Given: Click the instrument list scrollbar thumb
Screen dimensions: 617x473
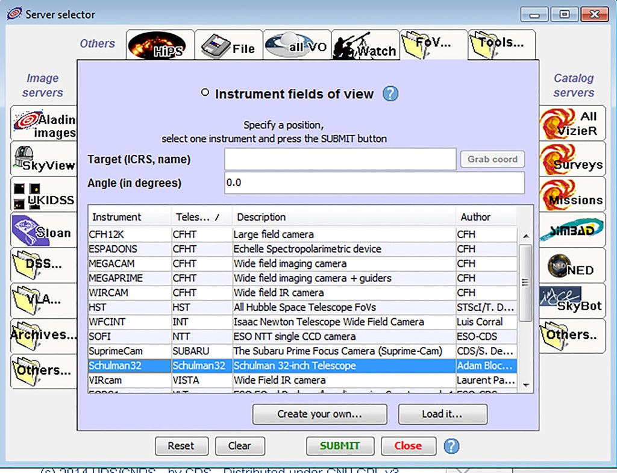Looking at the screenshot, I should [x=525, y=283].
